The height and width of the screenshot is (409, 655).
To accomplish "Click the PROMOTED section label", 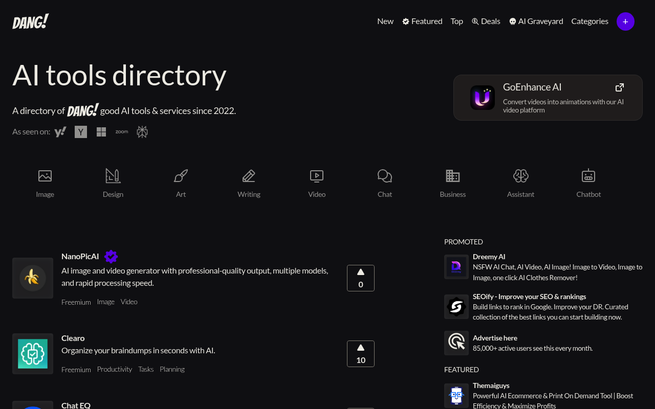I will 464,242.
